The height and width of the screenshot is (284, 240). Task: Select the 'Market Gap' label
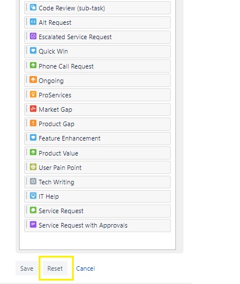pyautogui.click(x=55, y=109)
